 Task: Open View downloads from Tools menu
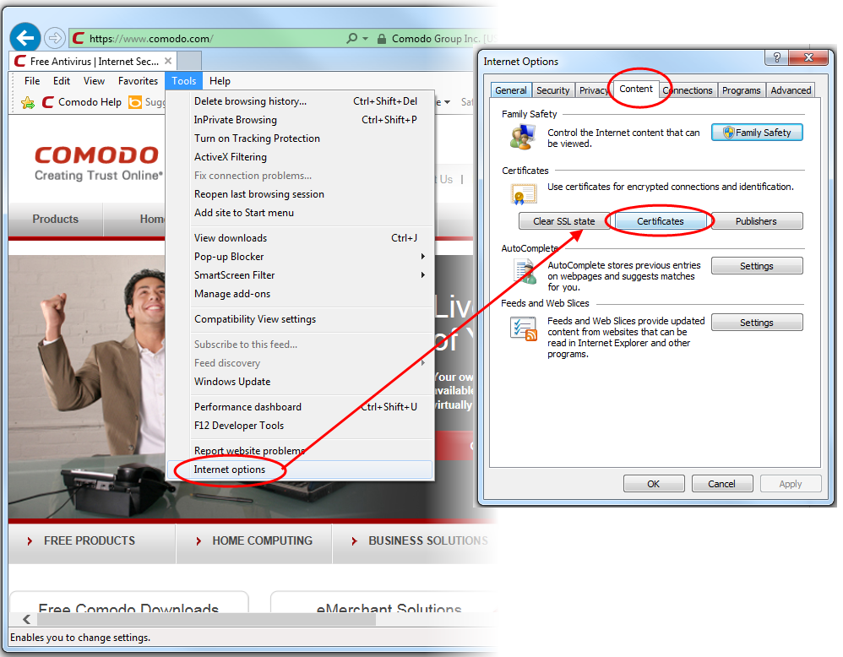300,238
